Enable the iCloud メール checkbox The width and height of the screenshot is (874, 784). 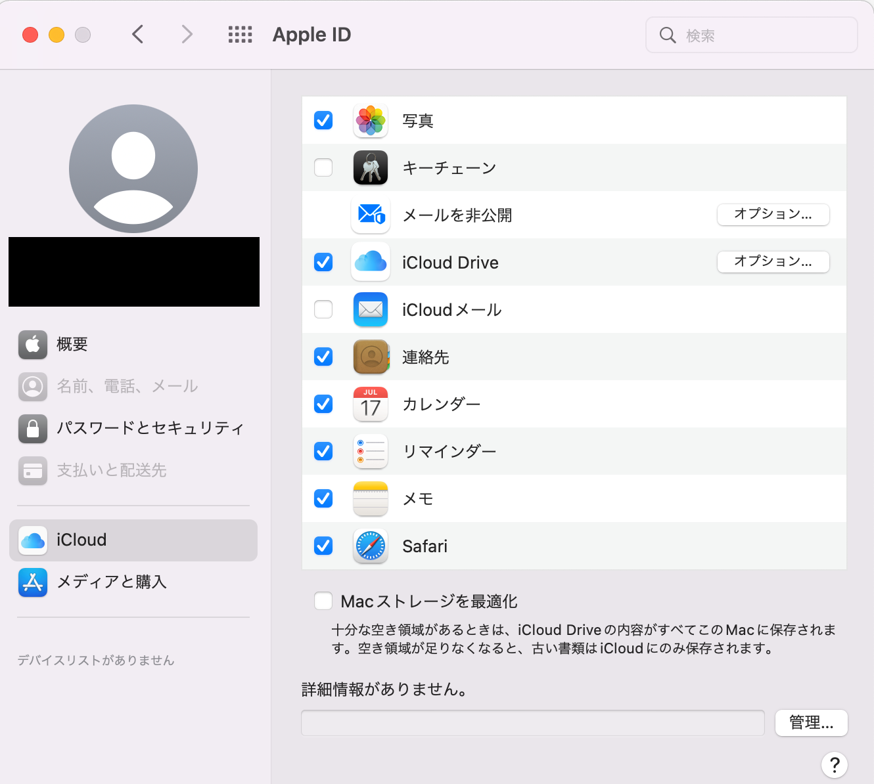pos(323,309)
